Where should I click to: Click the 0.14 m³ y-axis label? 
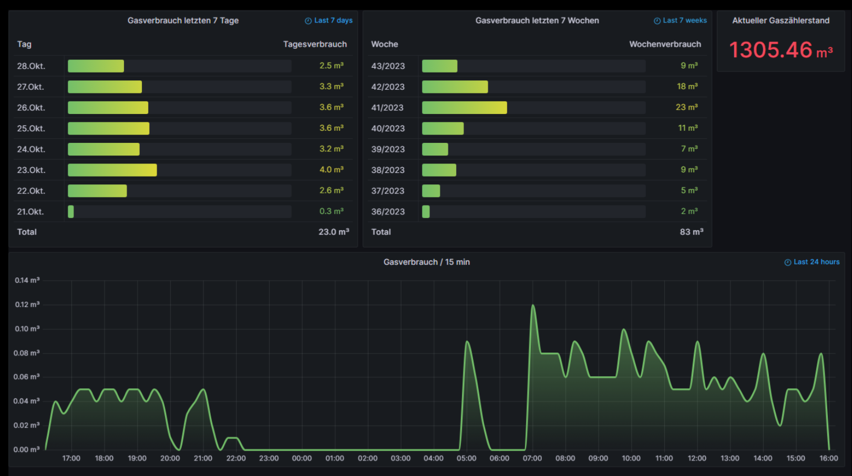click(27, 281)
